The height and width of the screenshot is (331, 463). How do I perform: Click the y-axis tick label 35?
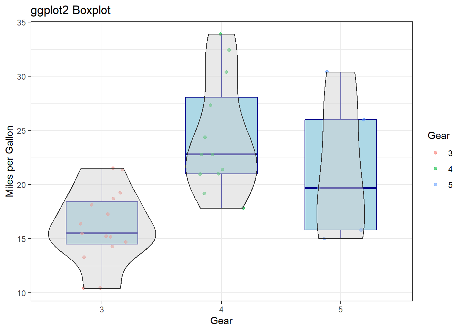click(x=21, y=22)
